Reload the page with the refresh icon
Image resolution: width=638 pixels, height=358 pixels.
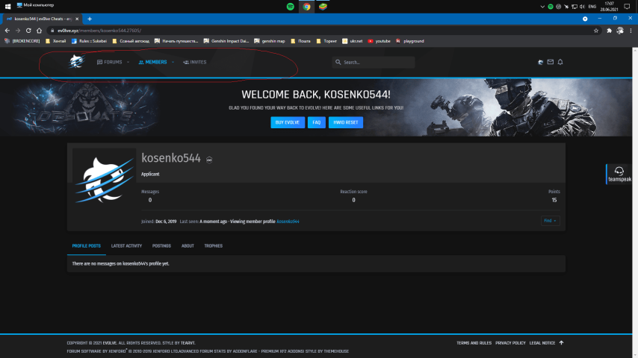(x=28, y=31)
